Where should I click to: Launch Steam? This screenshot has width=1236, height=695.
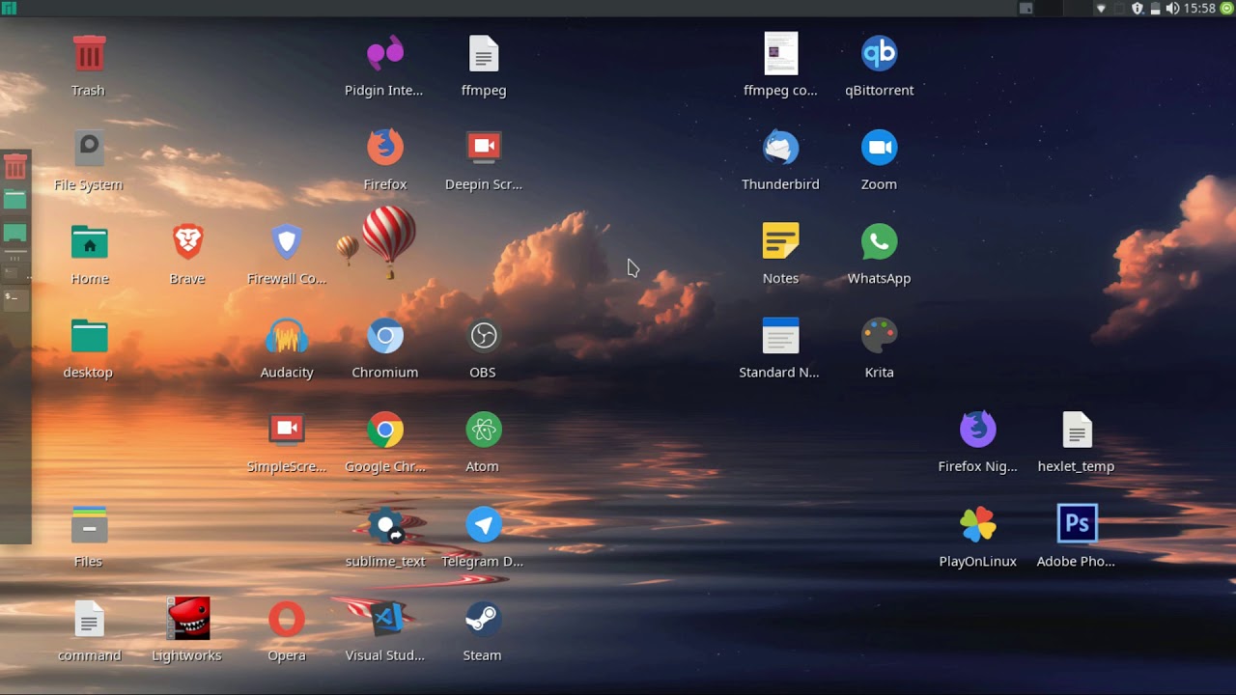[482, 619]
